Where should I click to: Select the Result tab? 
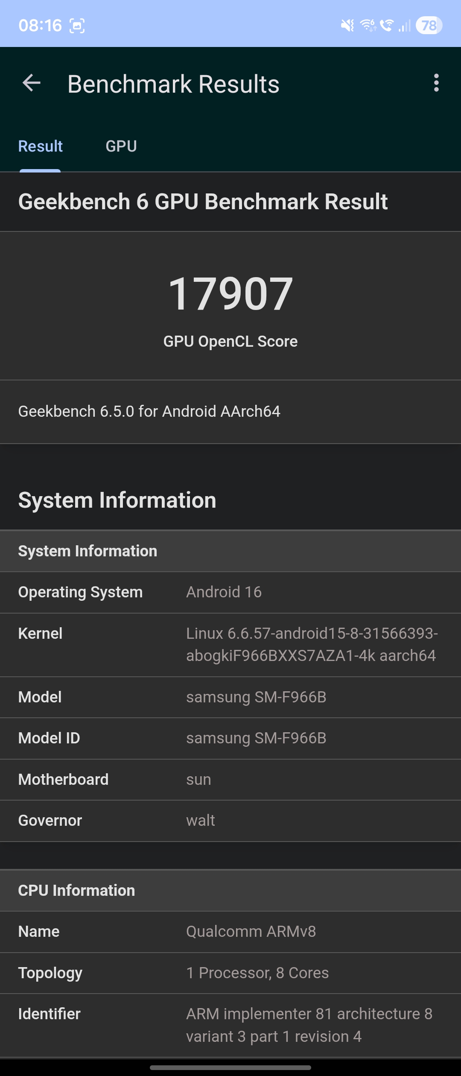40,146
